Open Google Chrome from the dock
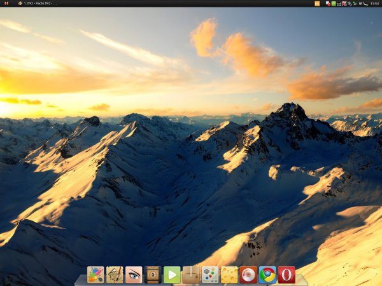The width and height of the screenshot is (382, 286). point(267,275)
